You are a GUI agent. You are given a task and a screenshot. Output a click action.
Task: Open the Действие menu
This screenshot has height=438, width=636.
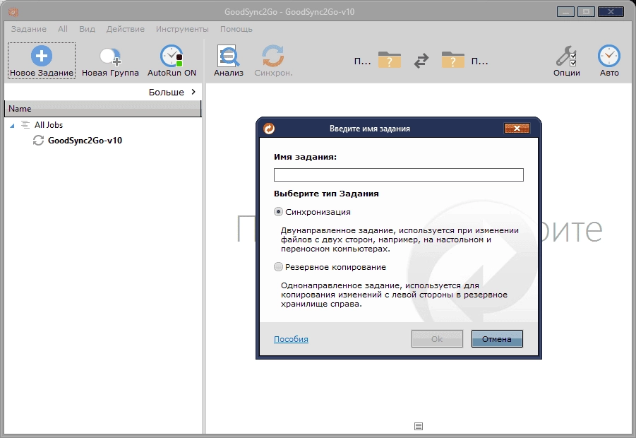[126, 29]
